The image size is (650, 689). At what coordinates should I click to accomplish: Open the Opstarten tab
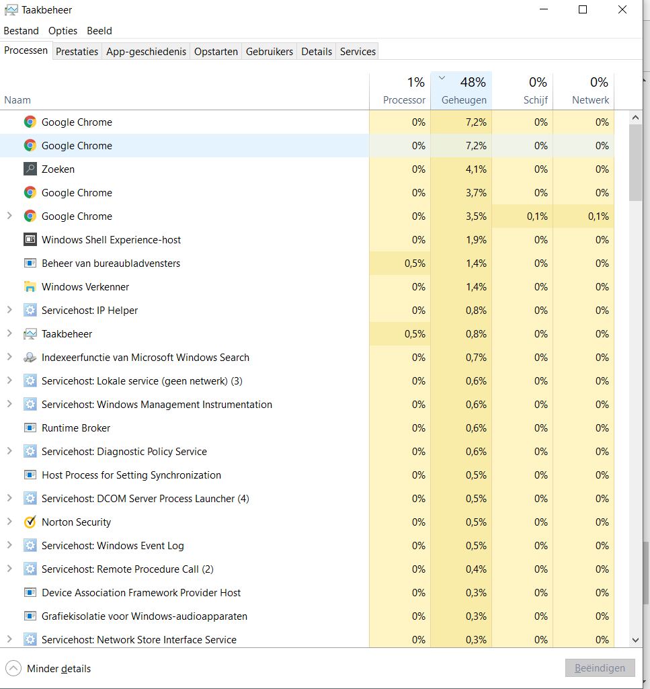(216, 51)
